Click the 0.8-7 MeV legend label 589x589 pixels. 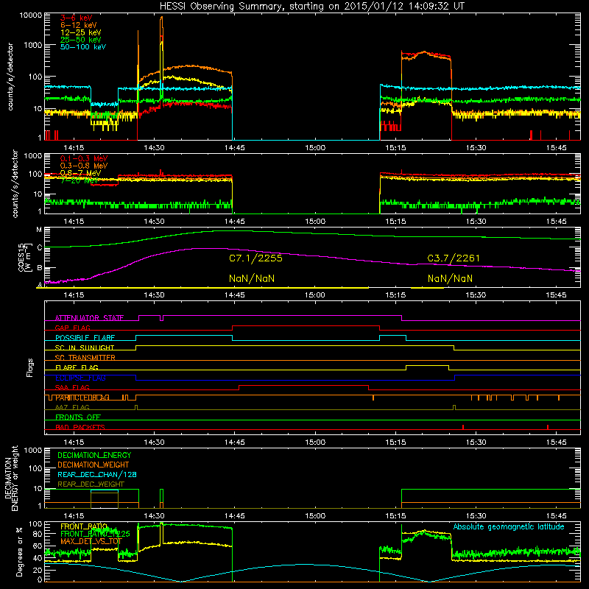tap(80, 173)
